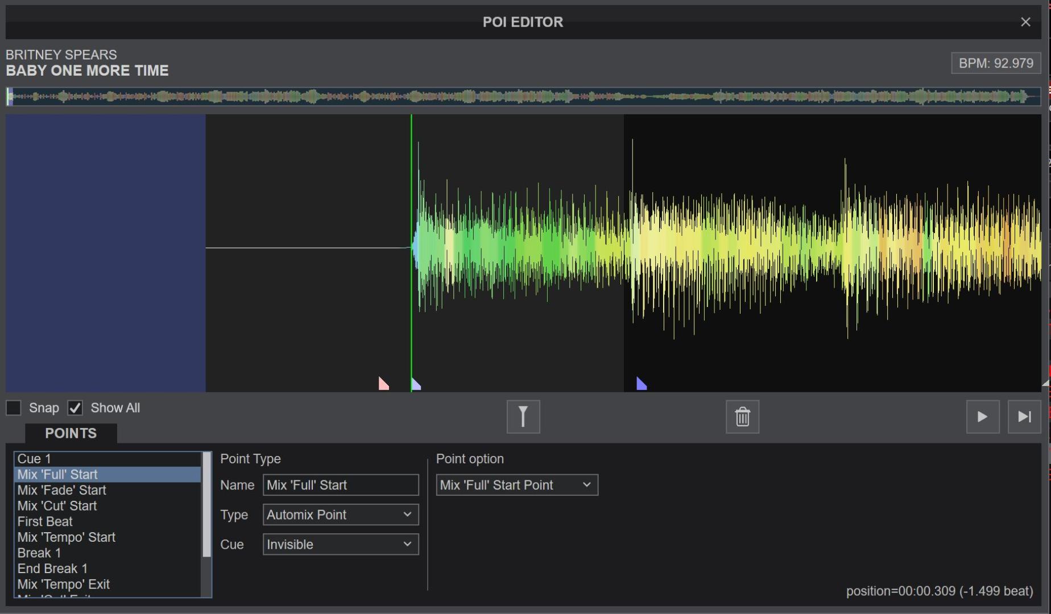Select Cue 1 in points list
The width and height of the screenshot is (1051, 614).
107,459
